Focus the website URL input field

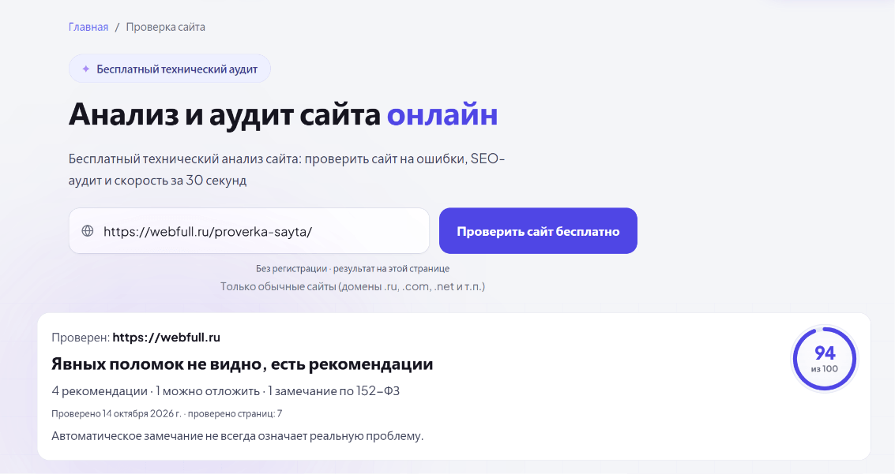[249, 231]
